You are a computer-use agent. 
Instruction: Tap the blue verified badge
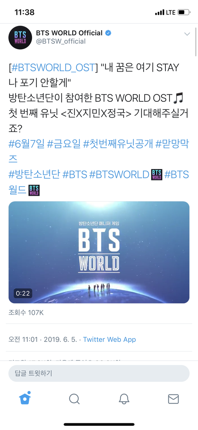pyautogui.click(x=108, y=33)
